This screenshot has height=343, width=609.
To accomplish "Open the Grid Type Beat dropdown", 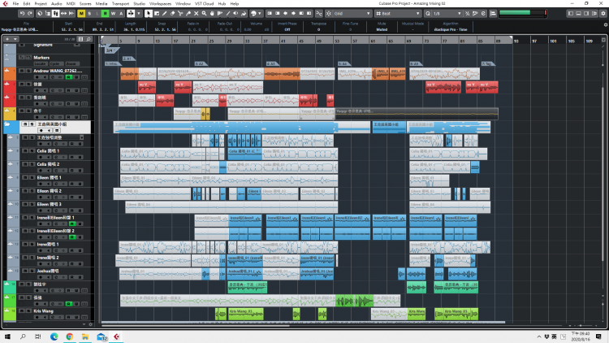I will point(398,14).
